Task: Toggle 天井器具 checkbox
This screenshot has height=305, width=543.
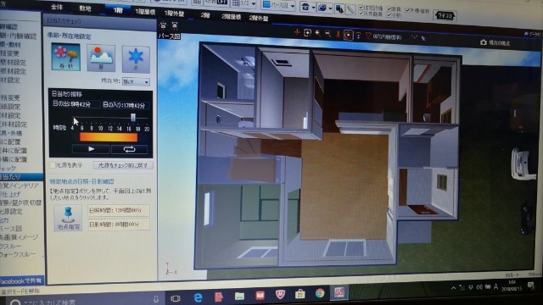Action: [361, 14]
